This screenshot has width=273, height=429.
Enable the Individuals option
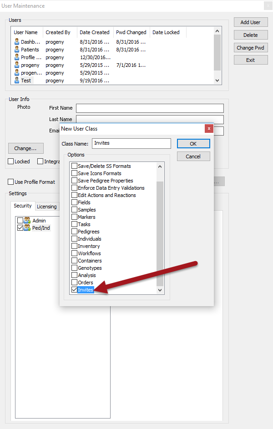pos(74,239)
